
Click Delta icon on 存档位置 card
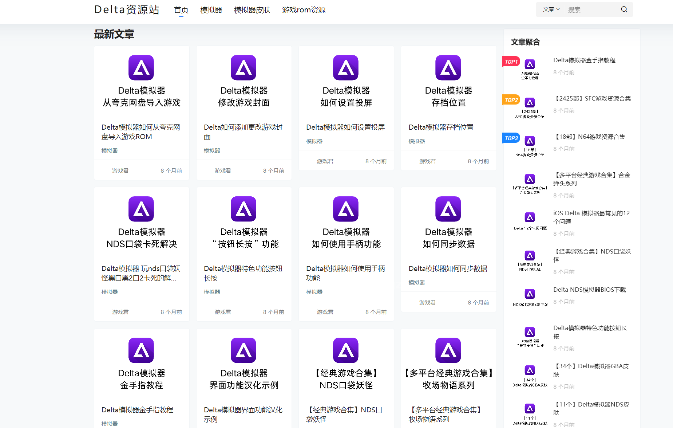(448, 68)
